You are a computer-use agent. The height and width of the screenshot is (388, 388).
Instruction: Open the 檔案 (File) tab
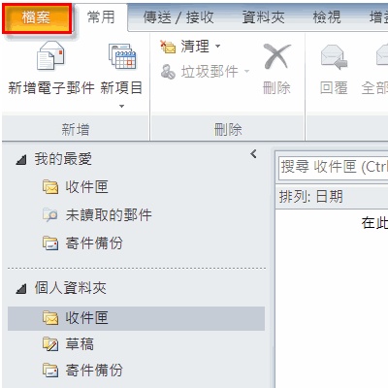pos(37,17)
